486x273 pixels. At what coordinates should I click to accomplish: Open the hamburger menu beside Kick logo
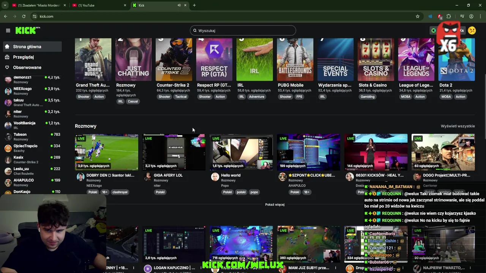pyautogui.click(x=8, y=30)
